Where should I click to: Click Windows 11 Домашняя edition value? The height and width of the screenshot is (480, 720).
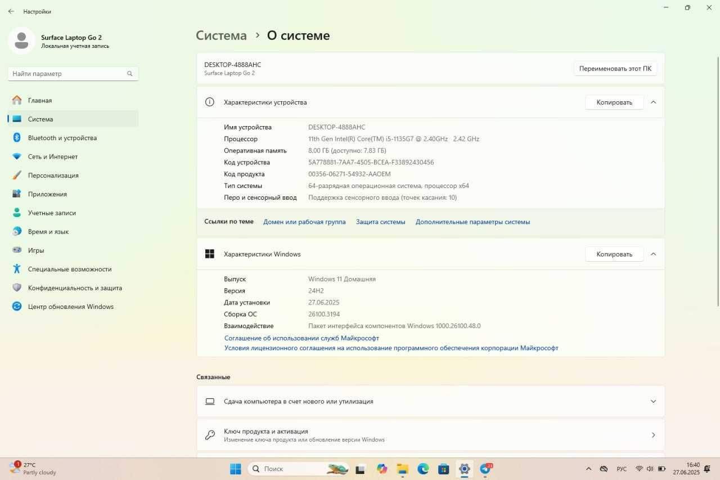[342, 279]
